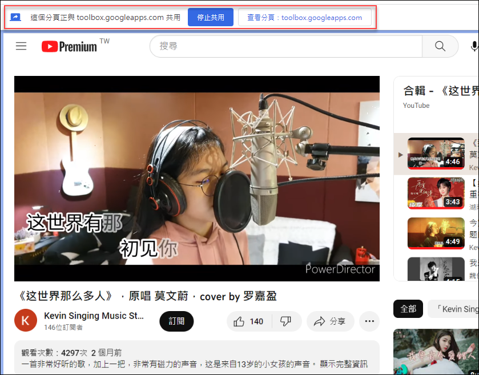This screenshot has width=479, height=375.
Task: Click the tab sharing indicator icon
Action: click(x=15, y=17)
